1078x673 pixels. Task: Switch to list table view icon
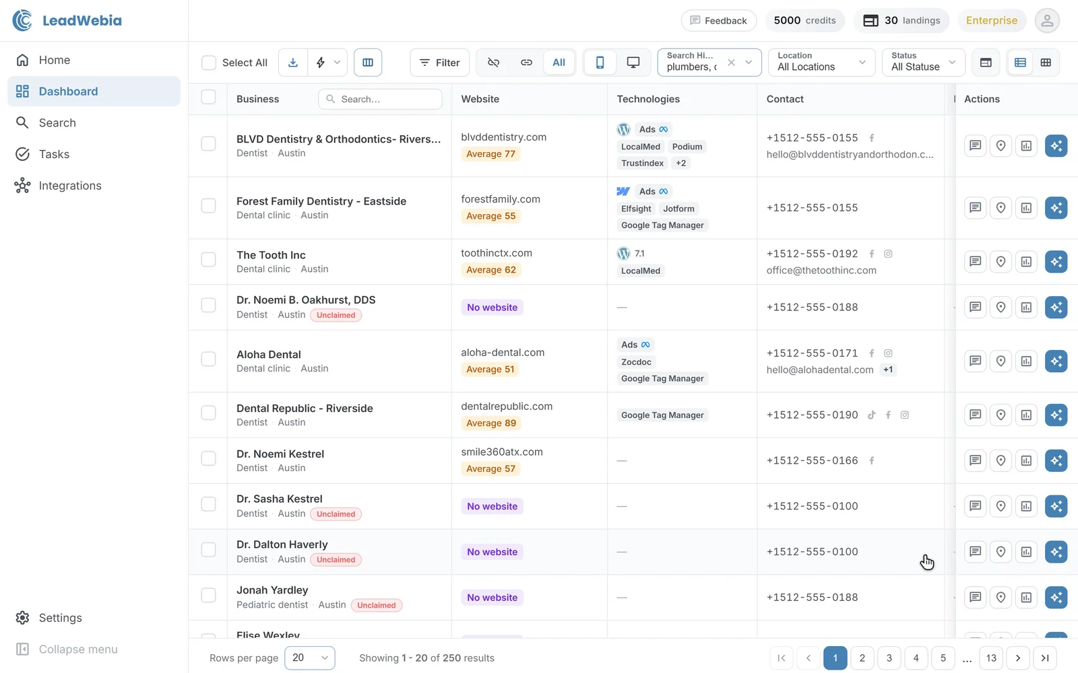pyautogui.click(x=1020, y=63)
